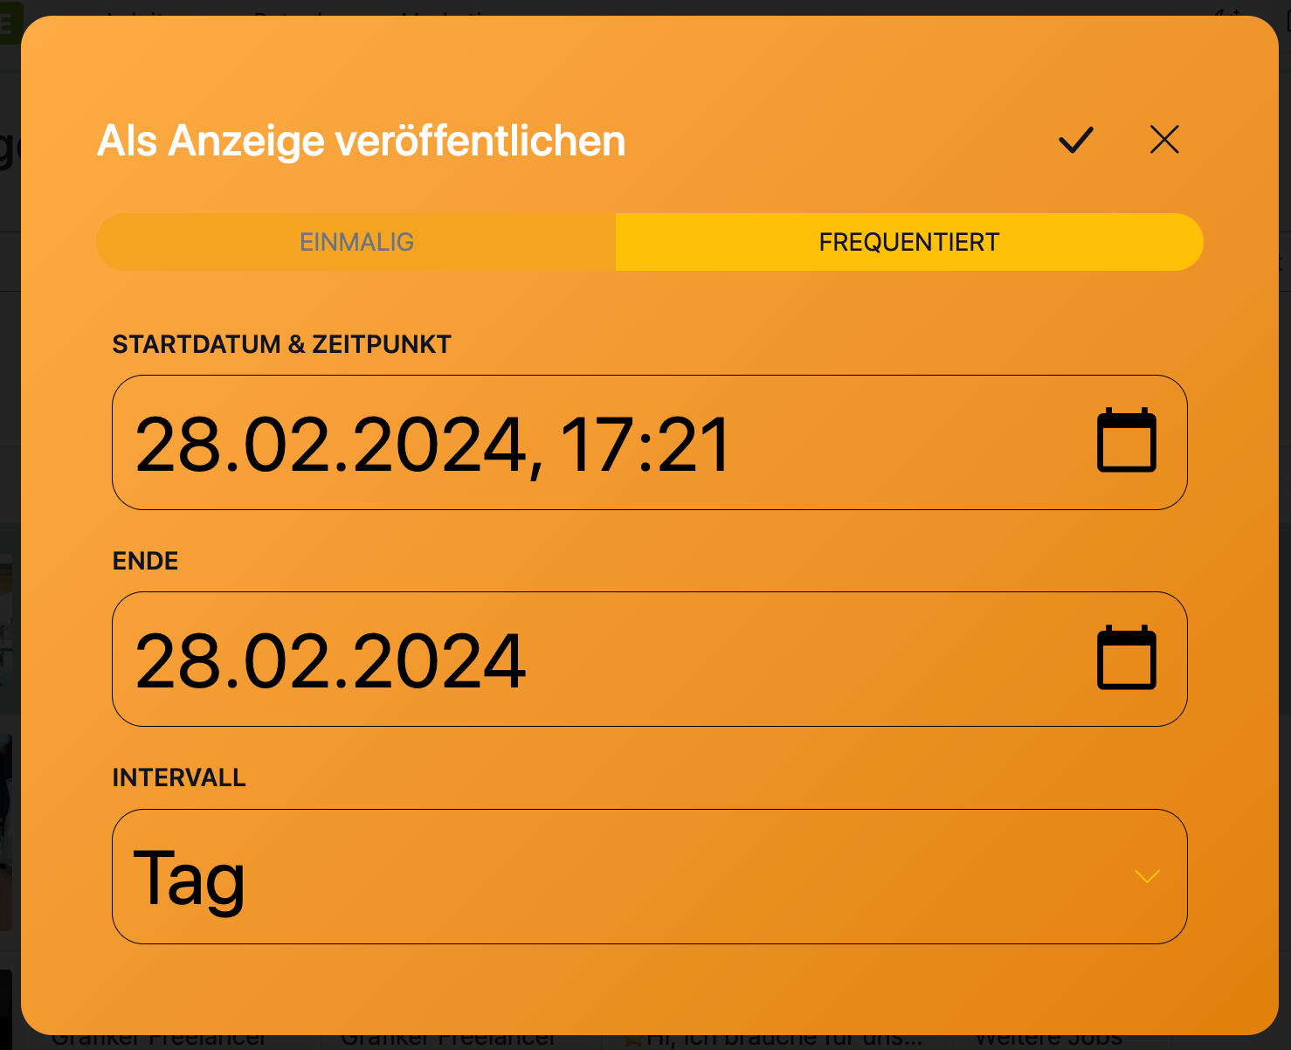Click the INTERVALL field label
The height and width of the screenshot is (1050, 1291).
tap(179, 777)
